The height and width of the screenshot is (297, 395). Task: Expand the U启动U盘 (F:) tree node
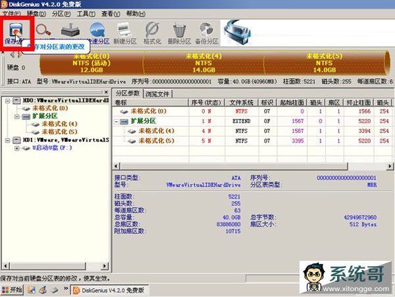[x=16, y=148]
